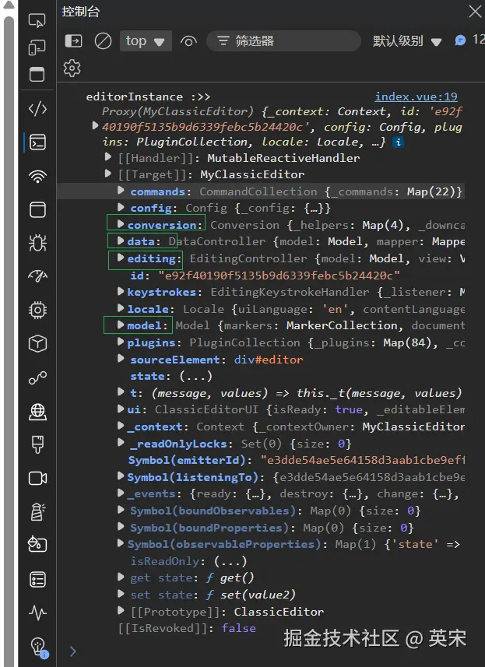Image resolution: width=485 pixels, height=667 pixels.
Task: Open the top context dropdown
Action: pyautogui.click(x=146, y=41)
